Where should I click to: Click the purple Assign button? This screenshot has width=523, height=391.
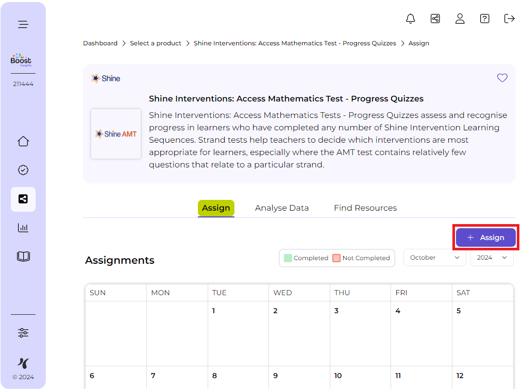point(485,237)
